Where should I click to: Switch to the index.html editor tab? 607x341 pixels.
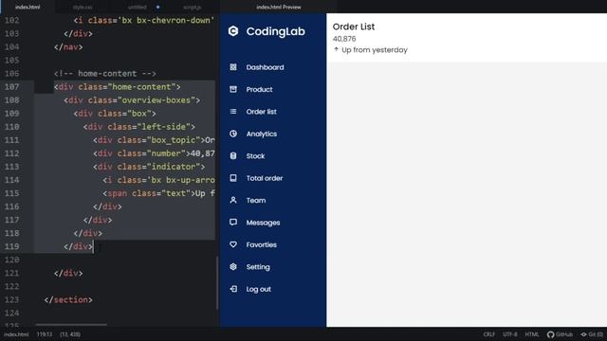pos(28,7)
